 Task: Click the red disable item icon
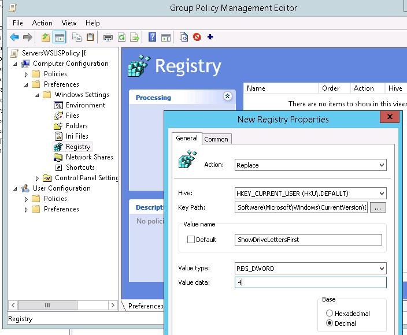(197, 38)
